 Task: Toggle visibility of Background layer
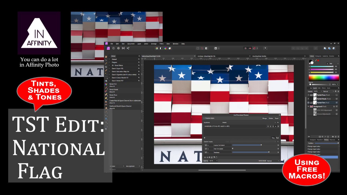337,106
